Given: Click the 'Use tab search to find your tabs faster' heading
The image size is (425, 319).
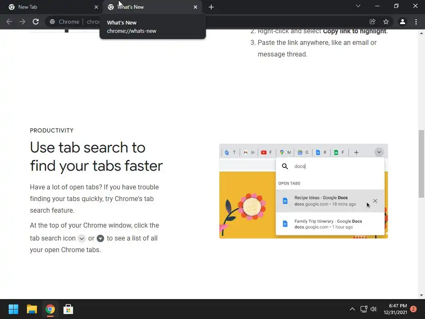Looking at the screenshot, I should click(96, 157).
